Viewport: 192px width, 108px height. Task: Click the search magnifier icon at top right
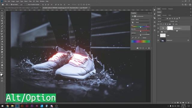pyautogui.click(x=183, y=4)
